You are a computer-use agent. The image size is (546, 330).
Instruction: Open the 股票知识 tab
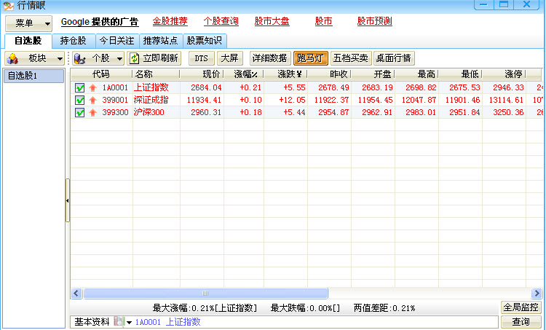pyautogui.click(x=205, y=41)
